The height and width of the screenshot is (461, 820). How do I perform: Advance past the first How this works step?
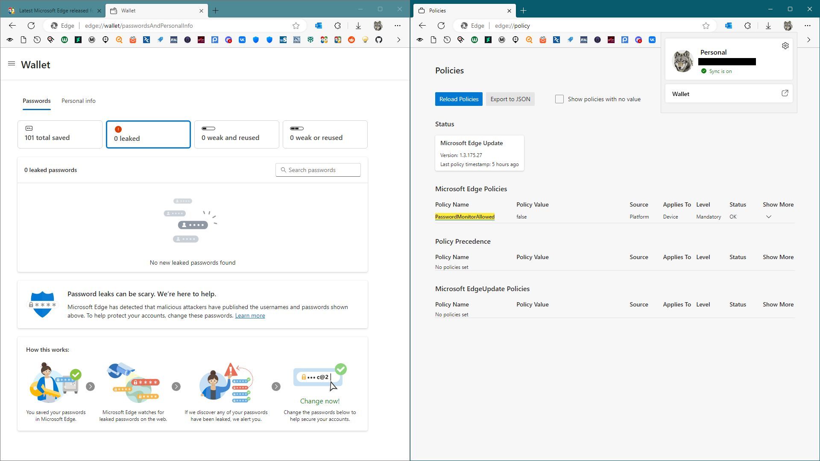click(x=90, y=387)
